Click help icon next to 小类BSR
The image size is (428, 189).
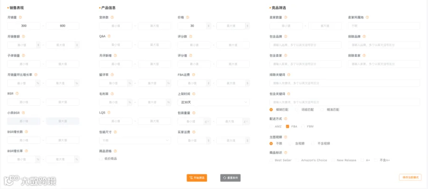click(23, 112)
